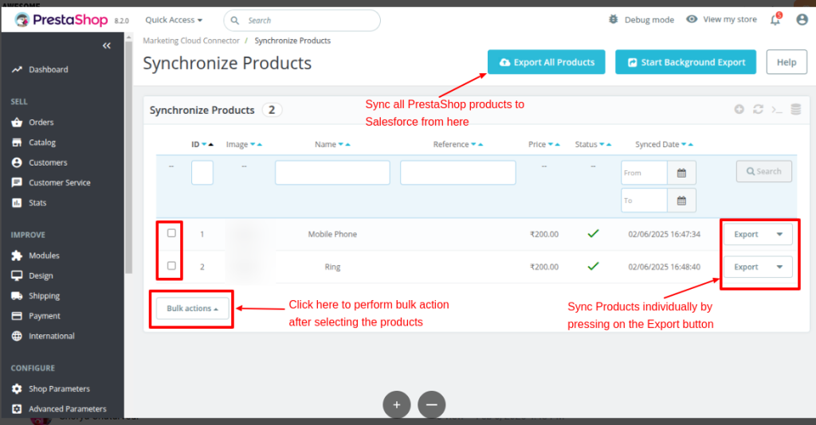Click the Debug mode bug icon

click(x=614, y=19)
